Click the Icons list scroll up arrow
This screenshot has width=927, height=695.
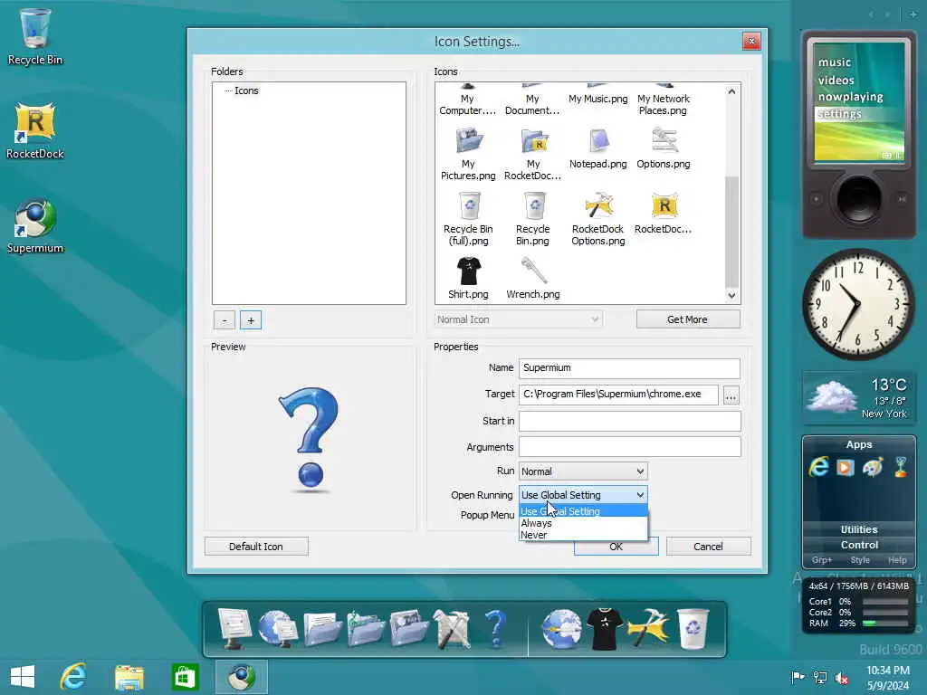click(x=731, y=91)
